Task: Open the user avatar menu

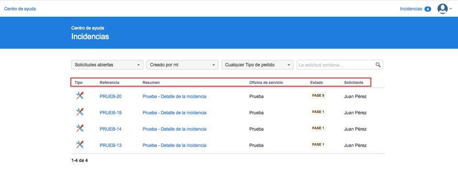Action: pyautogui.click(x=444, y=9)
